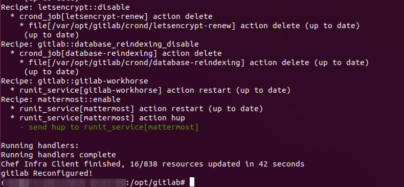Click 'crond_job[database-reindexing] action delete' line
The height and width of the screenshot is (187, 404).
(x=121, y=53)
